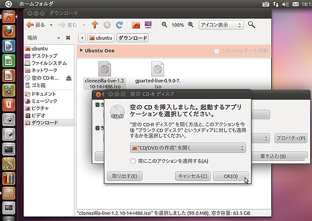Click the Back arrow icon in Nautilus toolbar
Image resolution: width=312 pixels, height=221 pixels.
30,25
